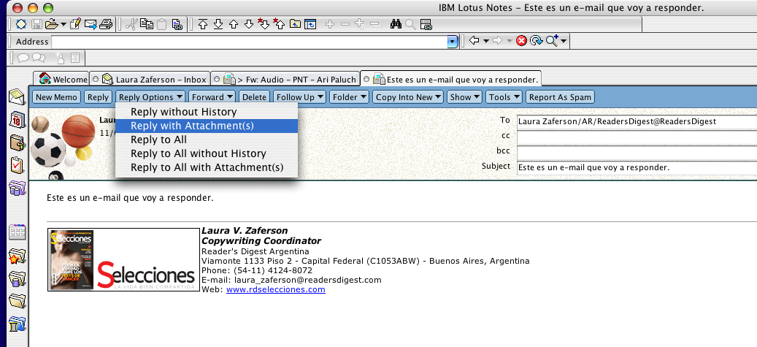The width and height of the screenshot is (757, 347).
Task: Click the diamond Properties icon in toolbar
Action: pos(21,24)
